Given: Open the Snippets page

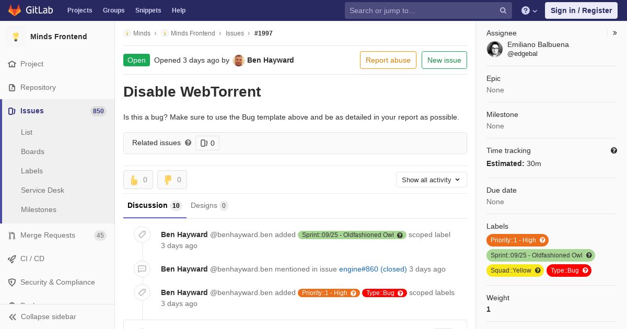Looking at the screenshot, I should click(x=148, y=10).
